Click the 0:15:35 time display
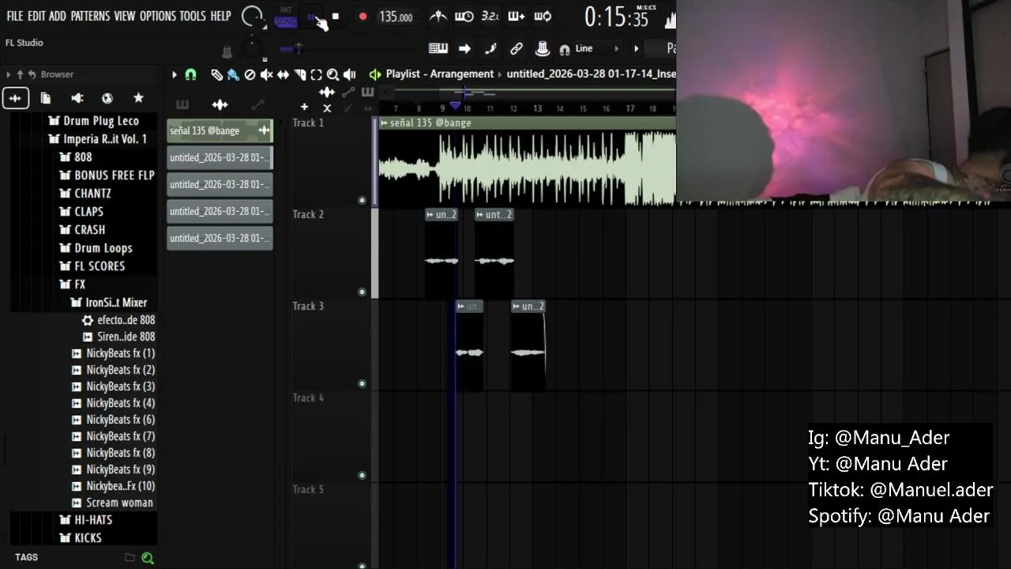Viewport: 1011px width, 569px height. tap(617, 17)
